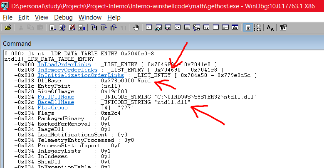Click the Open source file toolbar icon

[8, 27]
